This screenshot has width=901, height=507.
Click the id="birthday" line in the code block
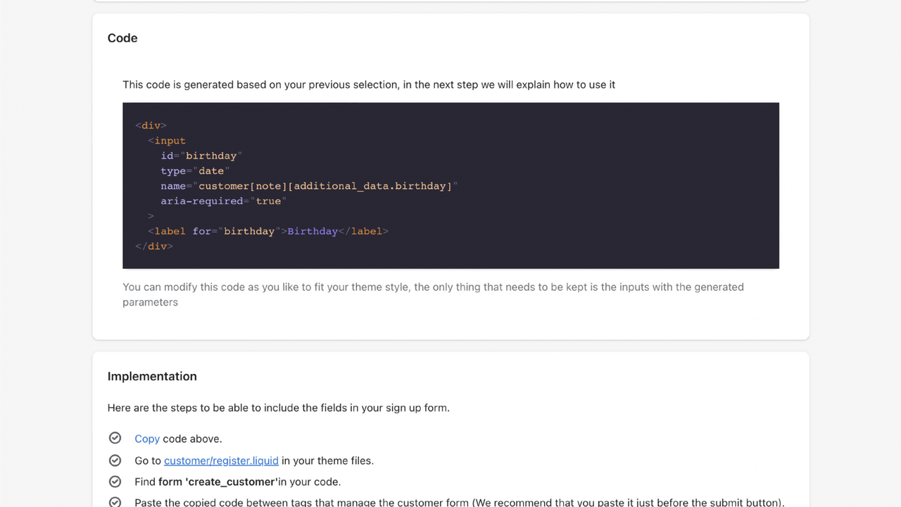pyautogui.click(x=201, y=156)
